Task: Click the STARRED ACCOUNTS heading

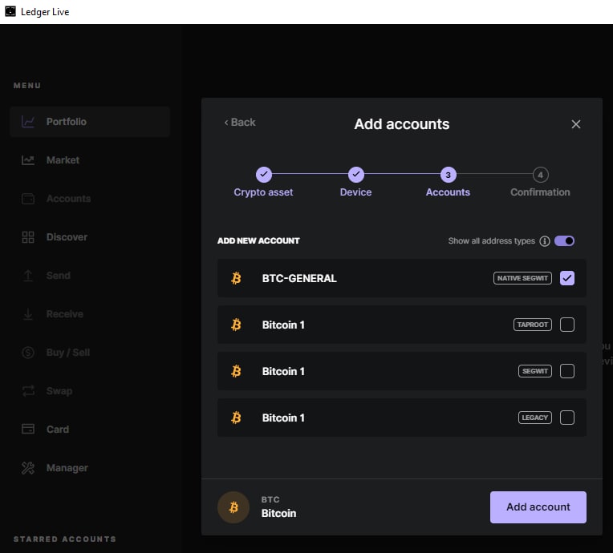Action: pyautogui.click(x=65, y=539)
